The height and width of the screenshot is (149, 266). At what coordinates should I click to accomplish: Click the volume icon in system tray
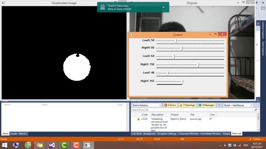click(225, 145)
